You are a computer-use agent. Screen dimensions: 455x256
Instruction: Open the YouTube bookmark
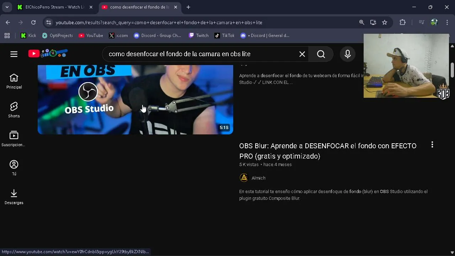(x=91, y=36)
